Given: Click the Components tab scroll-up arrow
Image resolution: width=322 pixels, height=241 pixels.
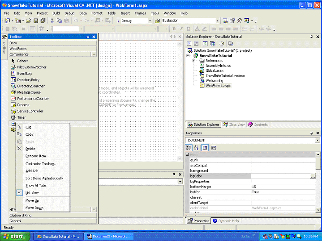Looking at the screenshot, I should (x=94, y=54).
